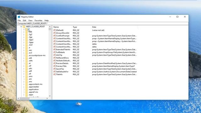Click the tree pane scroll-up arrow
The height and width of the screenshot is (113, 201).
pos(50,26)
